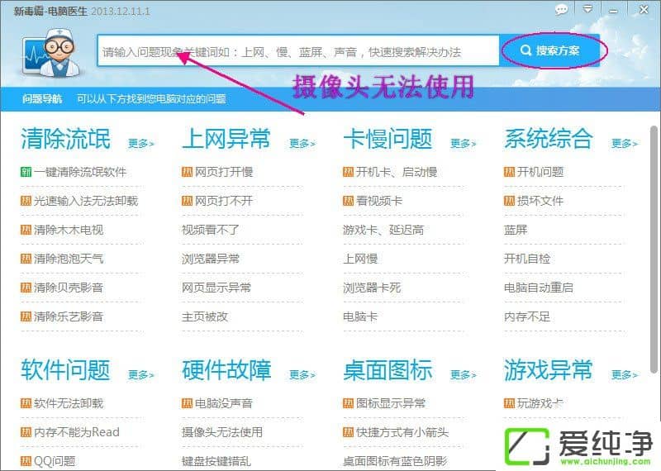The height and width of the screenshot is (471, 661).
Task: Click the 搜索方案 search button
Action: pos(551,51)
